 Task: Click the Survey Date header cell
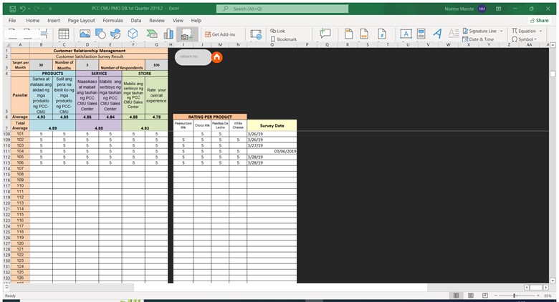(x=272, y=126)
